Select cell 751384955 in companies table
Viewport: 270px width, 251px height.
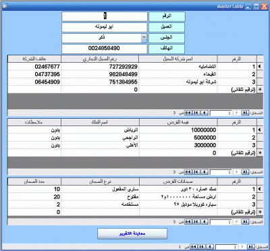tap(100, 82)
